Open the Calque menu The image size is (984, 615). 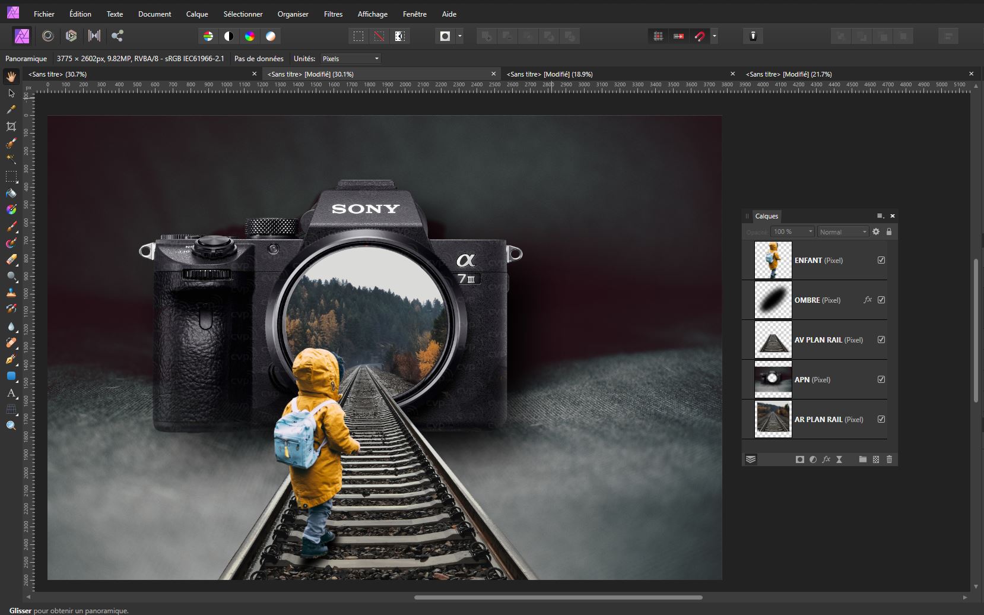(x=197, y=14)
